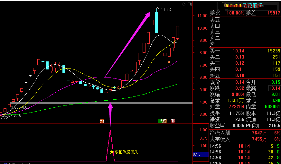Click the 换手 value 11.75%

[x=237, y=114]
